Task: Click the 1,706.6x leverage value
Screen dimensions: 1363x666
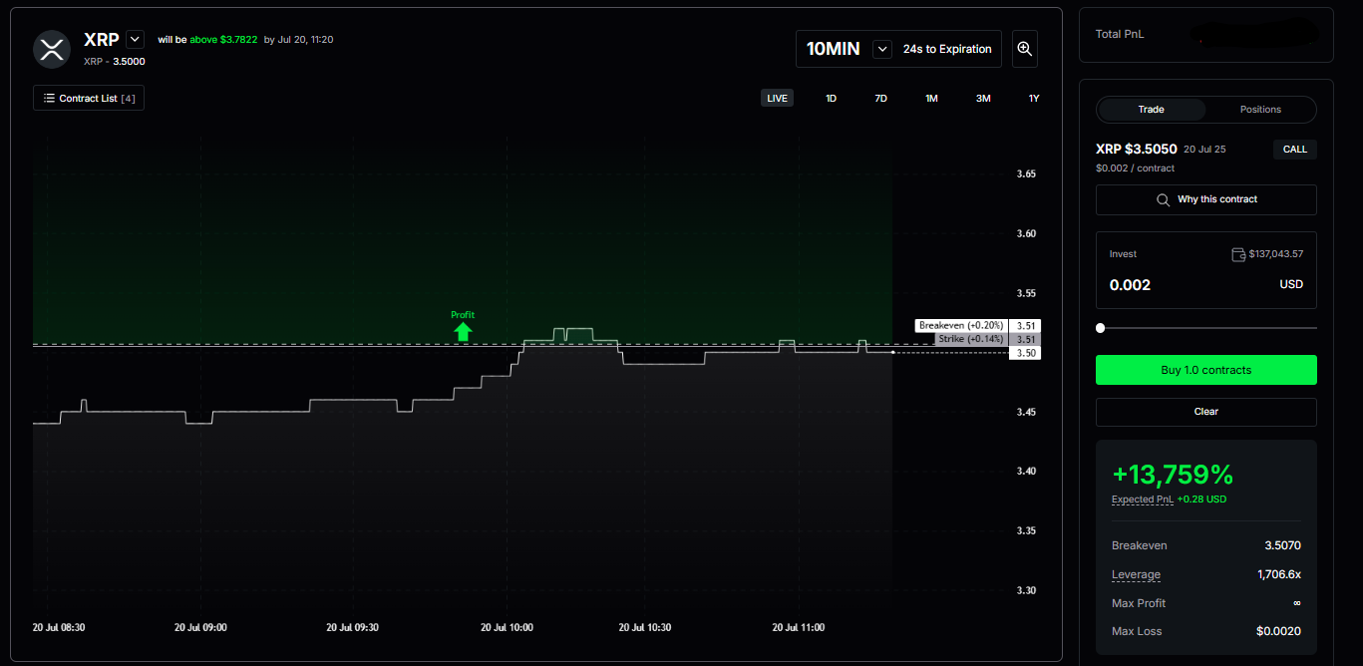Action: coord(1279,574)
